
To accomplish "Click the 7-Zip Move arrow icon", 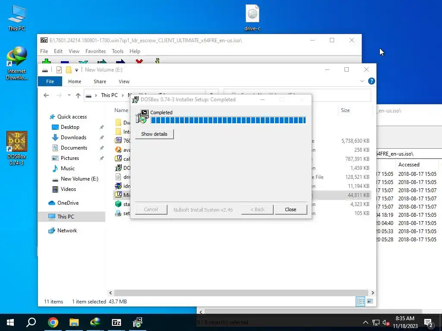I will (120, 61).
